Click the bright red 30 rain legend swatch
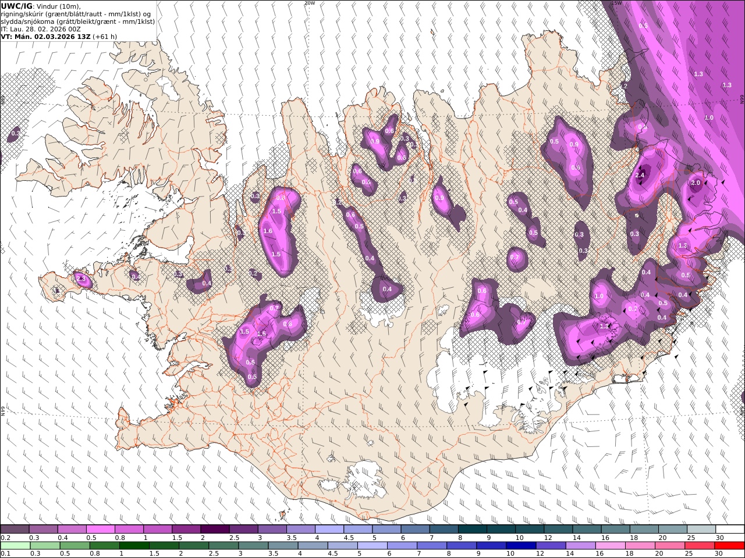The width and height of the screenshot is (745, 558). point(729,546)
